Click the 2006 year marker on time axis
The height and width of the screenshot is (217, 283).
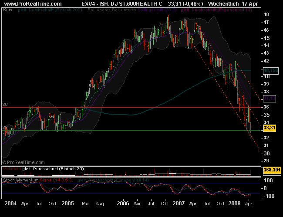point(124,203)
